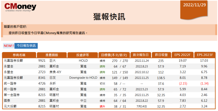Click EPS value 9.96
The image size is (218, 111).
coord(204,66)
